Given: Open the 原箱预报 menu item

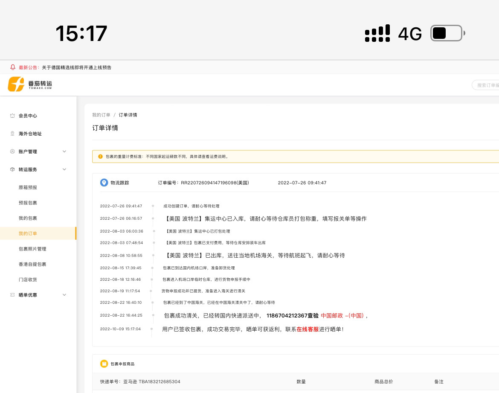Looking at the screenshot, I should (28, 187).
